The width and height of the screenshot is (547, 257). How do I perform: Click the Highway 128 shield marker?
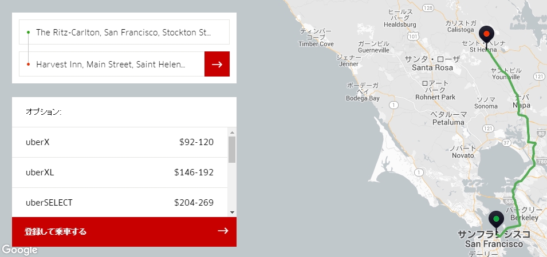click(x=428, y=7)
